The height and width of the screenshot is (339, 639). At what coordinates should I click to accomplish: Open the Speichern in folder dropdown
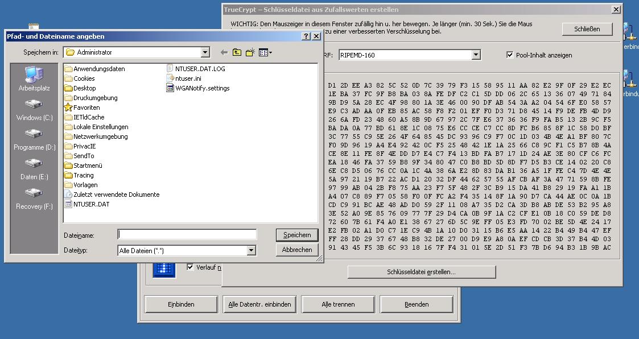click(x=205, y=52)
